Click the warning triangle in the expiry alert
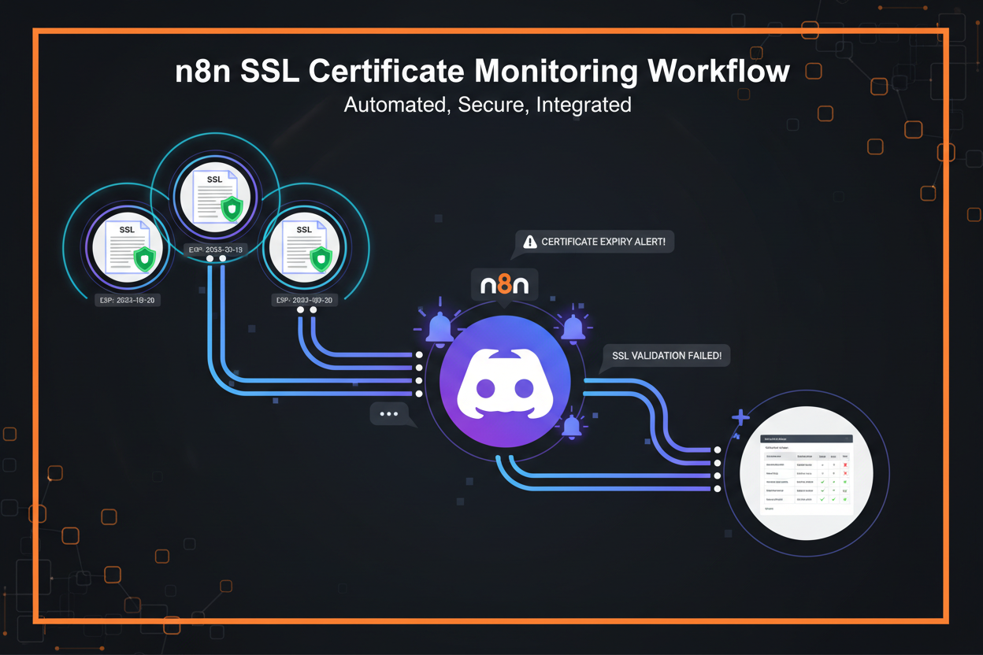This screenshot has height=655, width=983. click(x=529, y=242)
